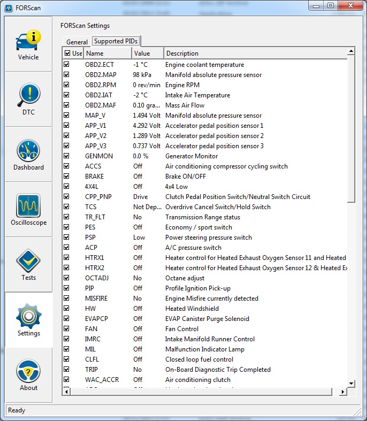
Task: Click 'Power steering pressure switch' description
Action: [208, 238]
